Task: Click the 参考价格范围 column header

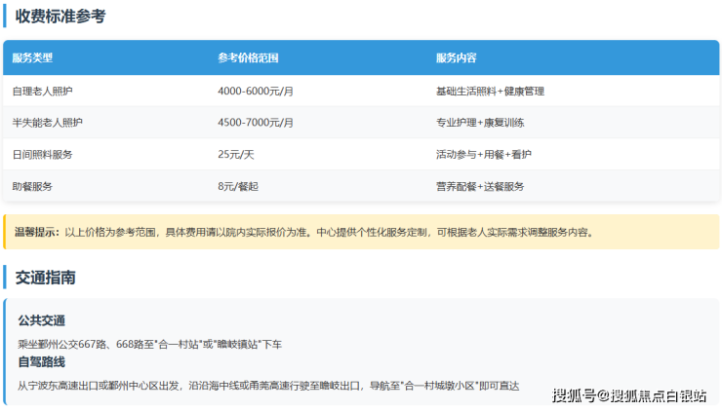Action: (x=248, y=58)
